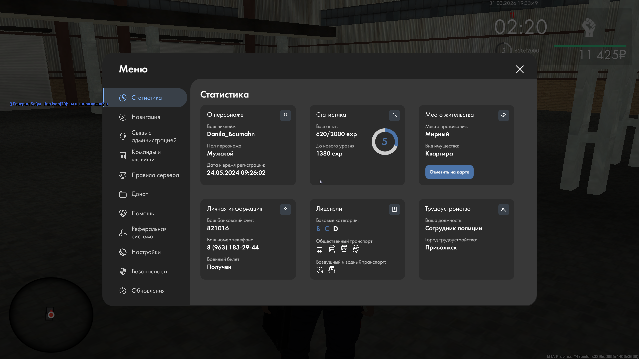The width and height of the screenshot is (639, 359).
Task: Click the tools icon in Трудоустройство card
Action: [x=504, y=210]
